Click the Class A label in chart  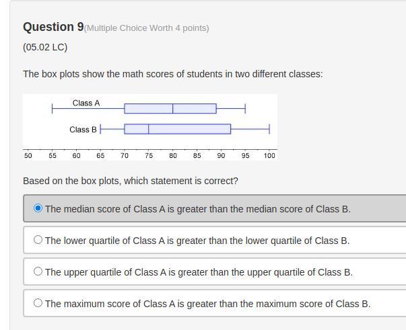[x=86, y=103]
